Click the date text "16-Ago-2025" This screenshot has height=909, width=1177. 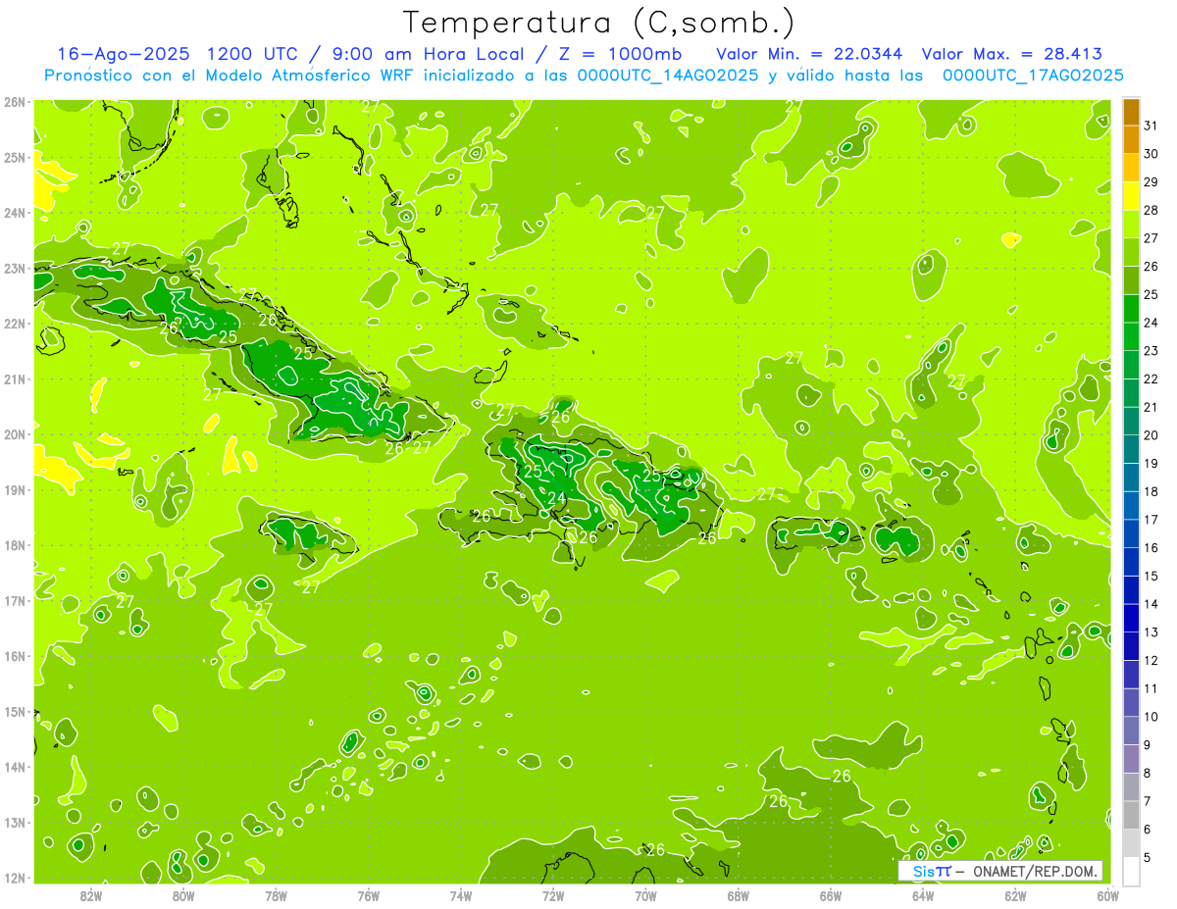tap(125, 54)
